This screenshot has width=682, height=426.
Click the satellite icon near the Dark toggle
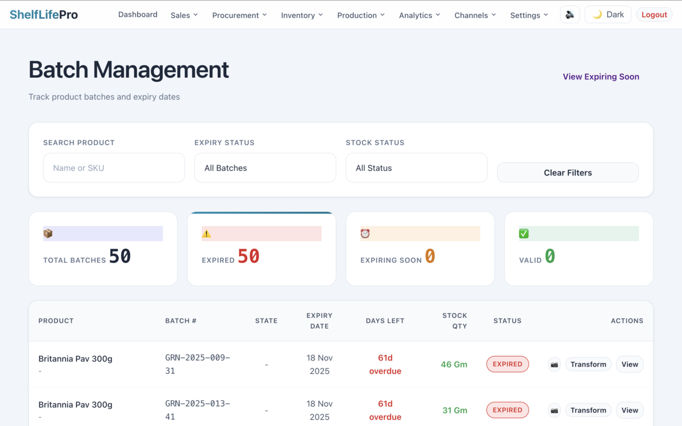click(570, 14)
